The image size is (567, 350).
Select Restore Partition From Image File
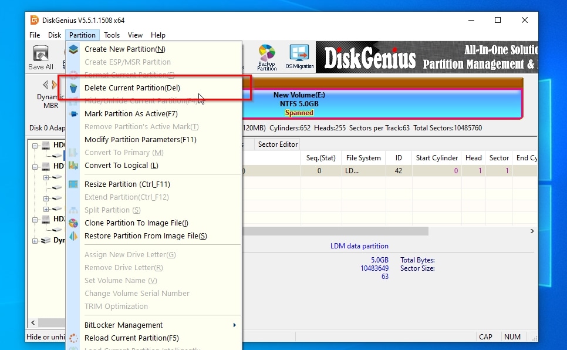coord(146,236)
